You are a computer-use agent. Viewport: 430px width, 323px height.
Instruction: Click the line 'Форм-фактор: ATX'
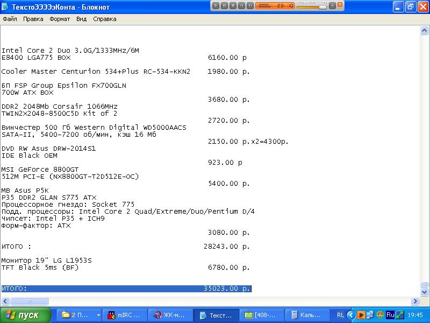coord(36,226)
